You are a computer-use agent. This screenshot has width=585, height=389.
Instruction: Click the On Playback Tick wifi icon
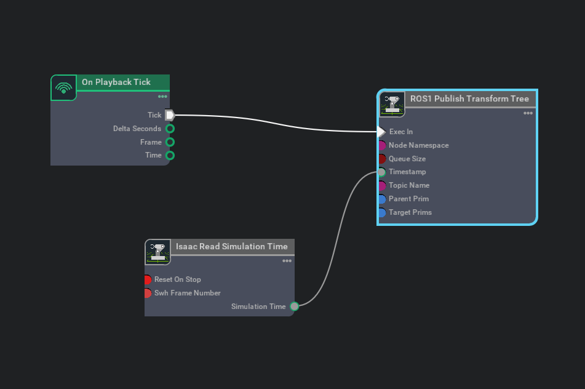pos(63,87)
